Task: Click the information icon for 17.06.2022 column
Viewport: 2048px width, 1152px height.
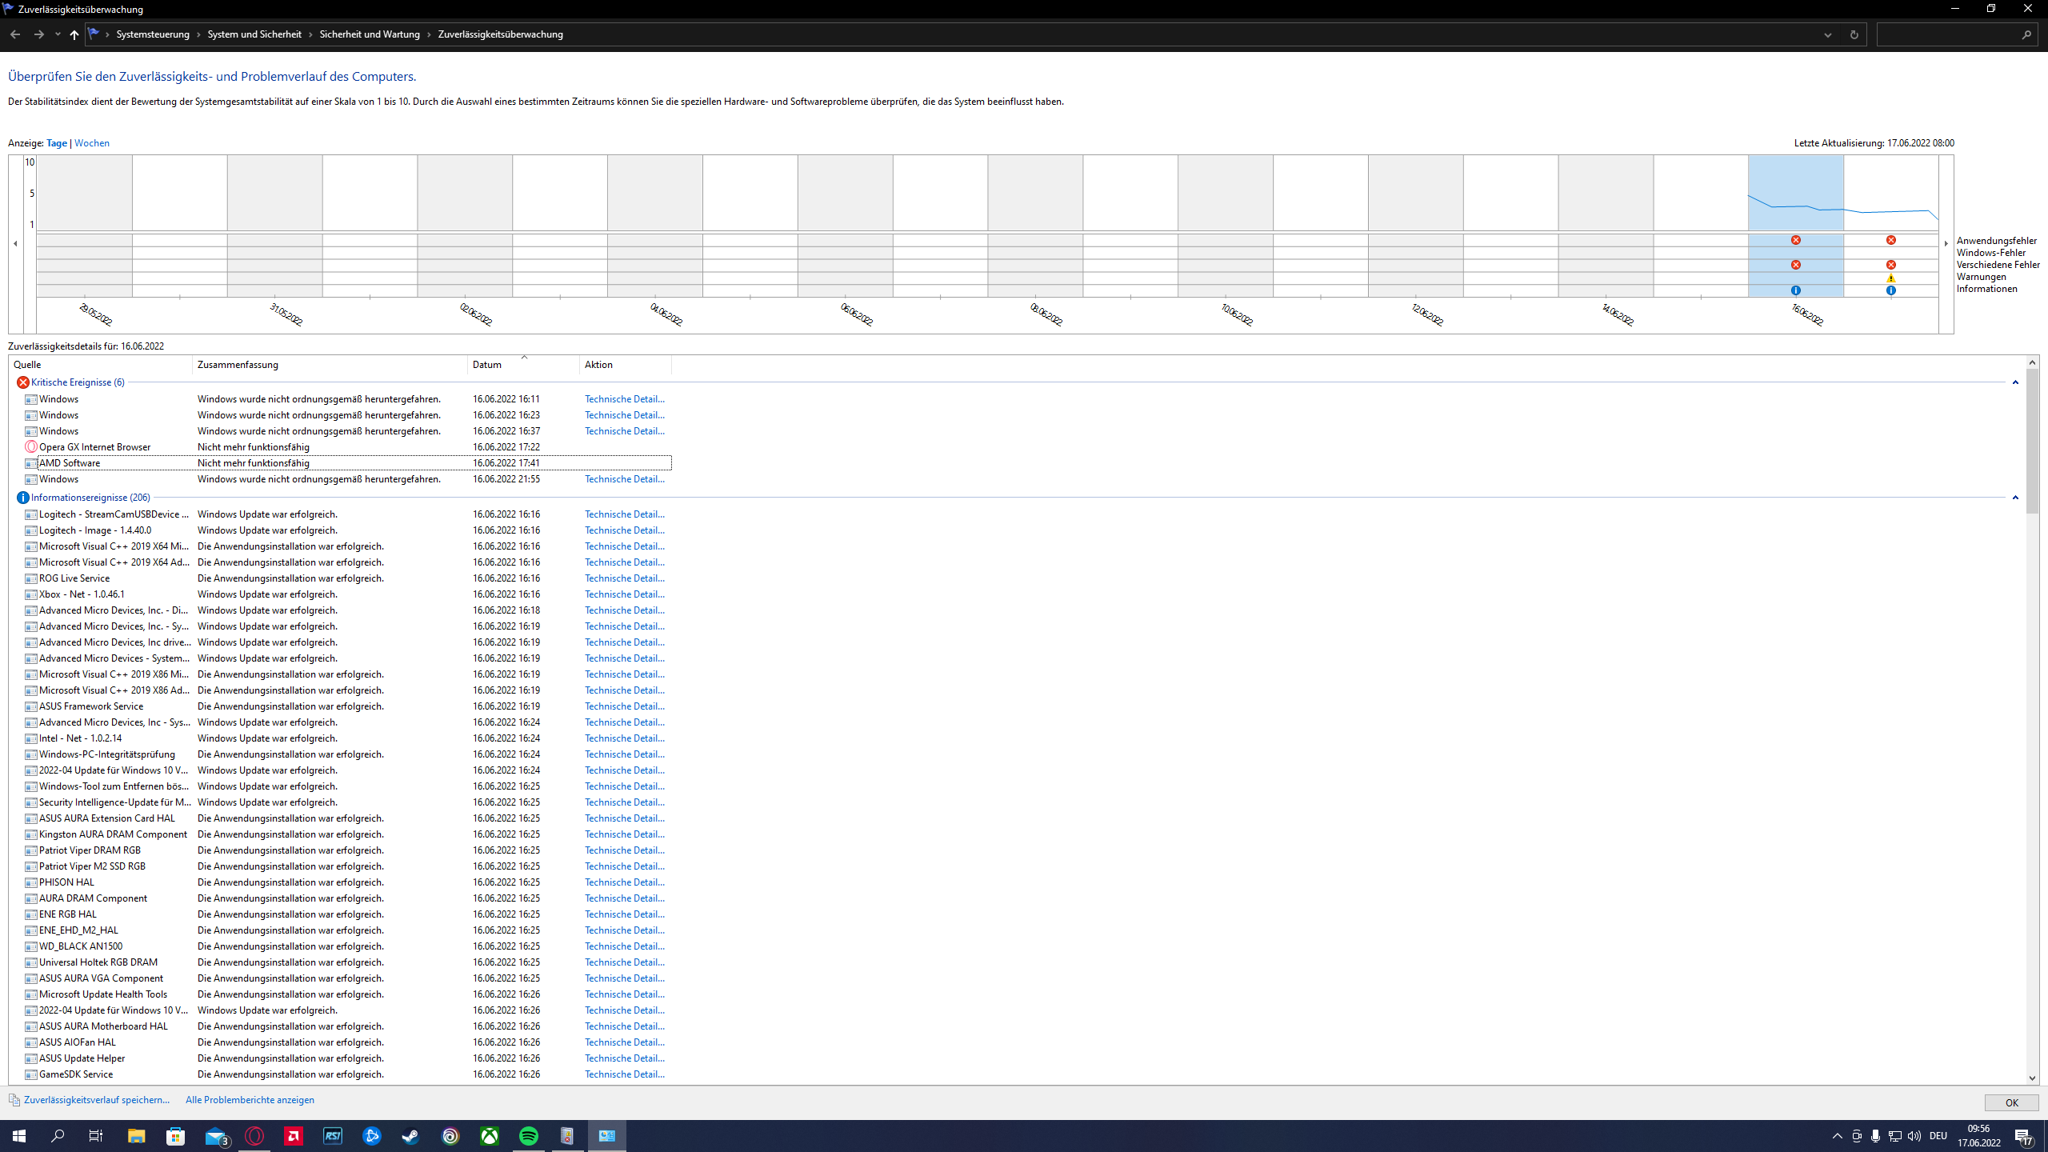Action: coord(1890,290)
